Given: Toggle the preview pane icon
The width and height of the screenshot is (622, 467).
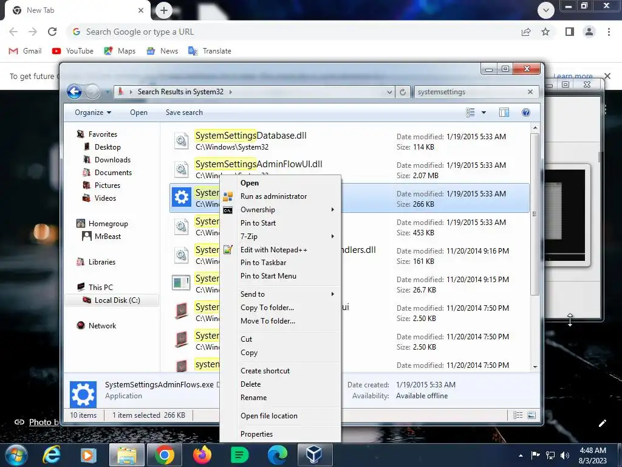Looking at the screenshot, I should (504, 112).
